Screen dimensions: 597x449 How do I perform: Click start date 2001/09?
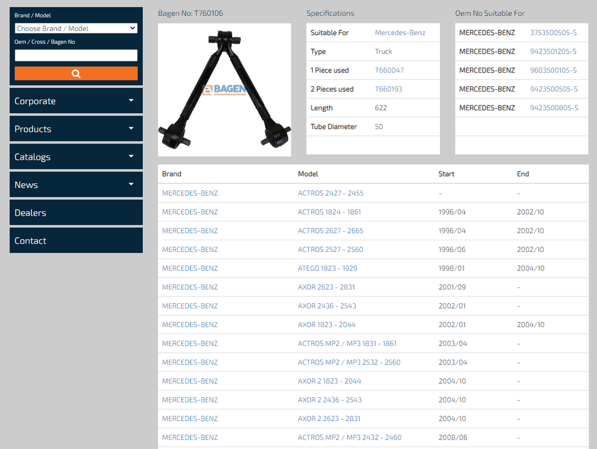(x=452, y=287)
